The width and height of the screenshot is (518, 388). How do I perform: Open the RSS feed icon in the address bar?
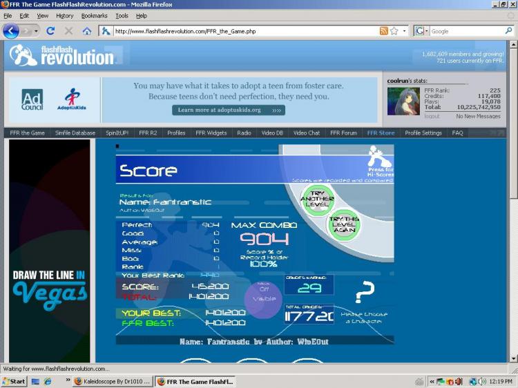click(383, 31)
